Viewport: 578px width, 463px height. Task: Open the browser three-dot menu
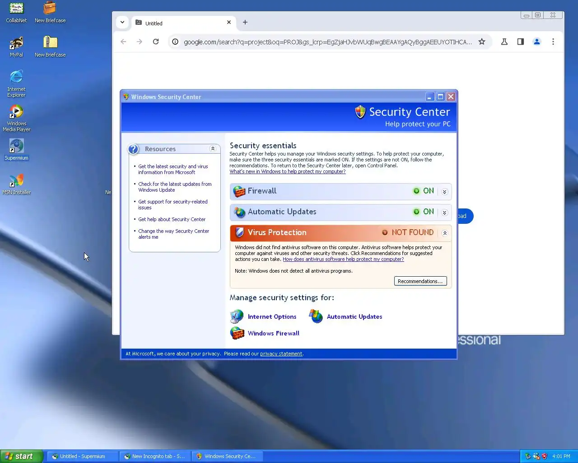point(553,42)
